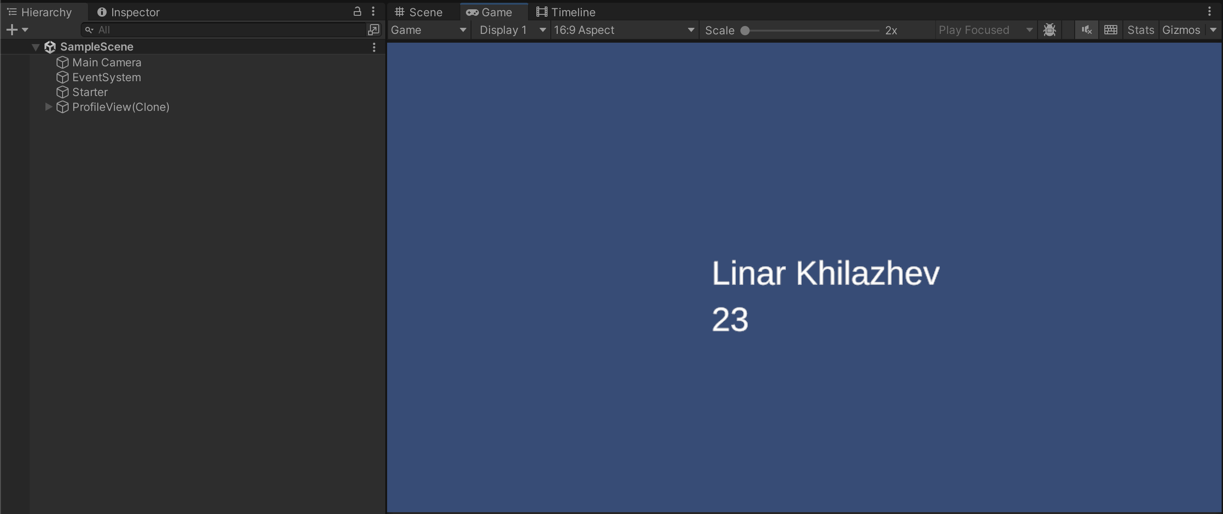The width and height of the screenshot is (1223, 514).
Task: Toggle the Gizmos button
Action: (x=1181, y=30)
